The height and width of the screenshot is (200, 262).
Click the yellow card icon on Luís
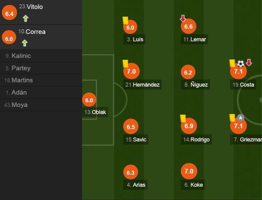(125, 20)
